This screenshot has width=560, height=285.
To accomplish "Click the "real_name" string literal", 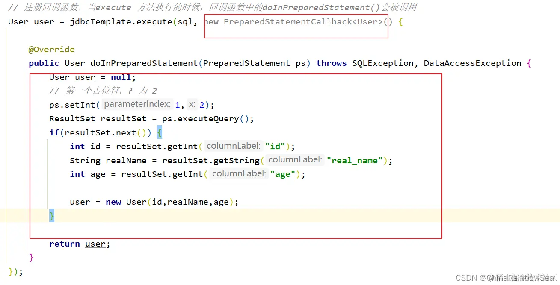I will [354, 161].
